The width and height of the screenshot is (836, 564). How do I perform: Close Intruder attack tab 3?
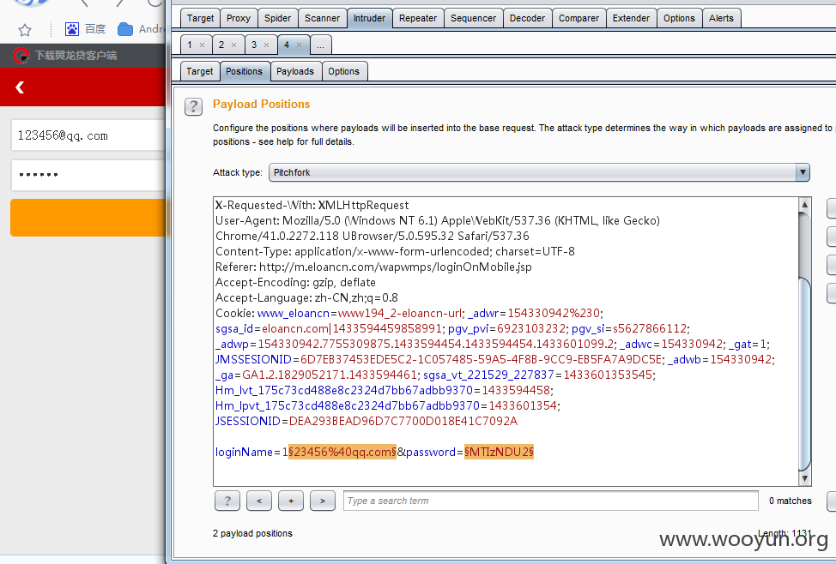(x=267, y=45)
